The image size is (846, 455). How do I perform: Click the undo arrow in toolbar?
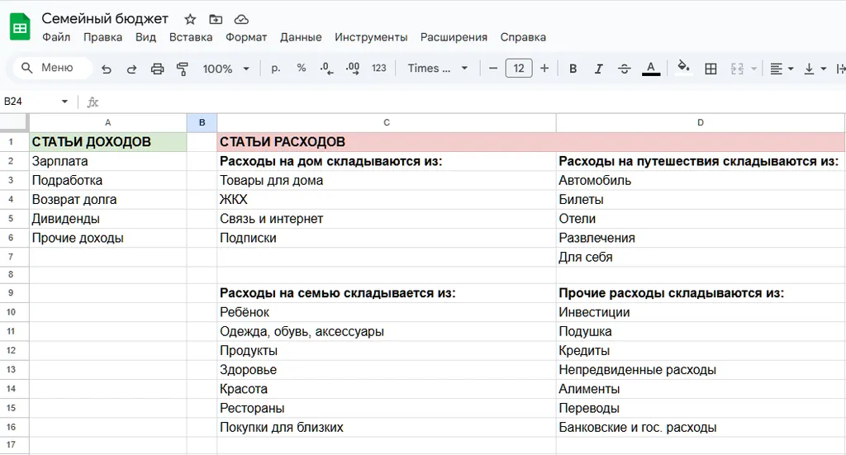tap(106, 69)
